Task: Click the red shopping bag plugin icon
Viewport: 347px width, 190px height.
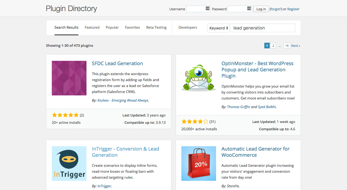Action: [198, 164]
